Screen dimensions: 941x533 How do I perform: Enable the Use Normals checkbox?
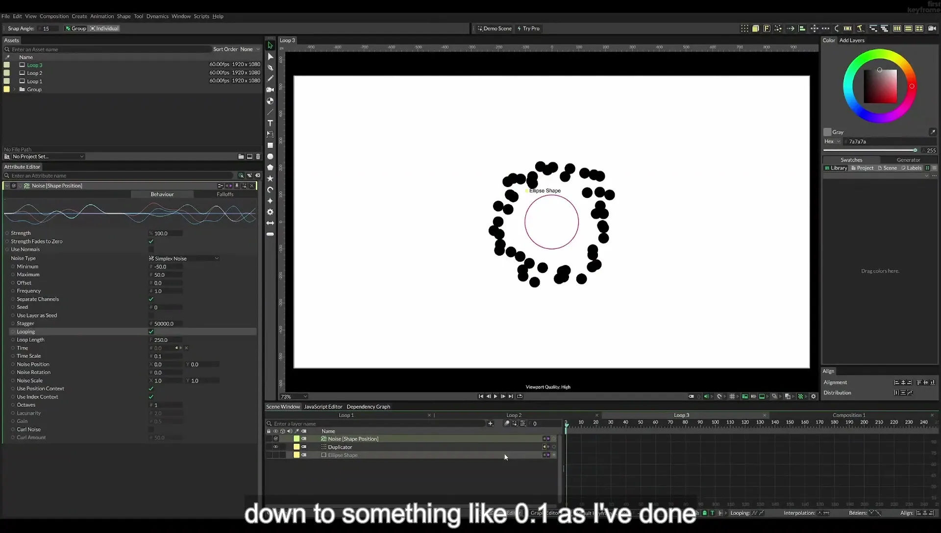click(x=151, y=249)
